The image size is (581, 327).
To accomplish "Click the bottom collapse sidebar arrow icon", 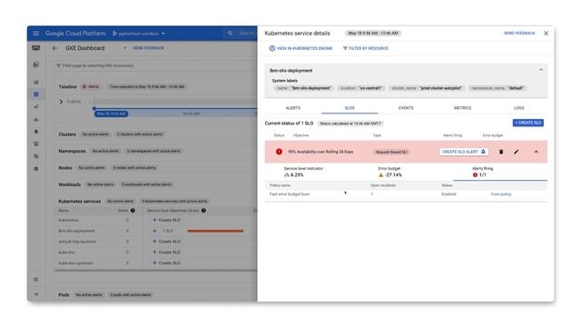I will 36,294.
